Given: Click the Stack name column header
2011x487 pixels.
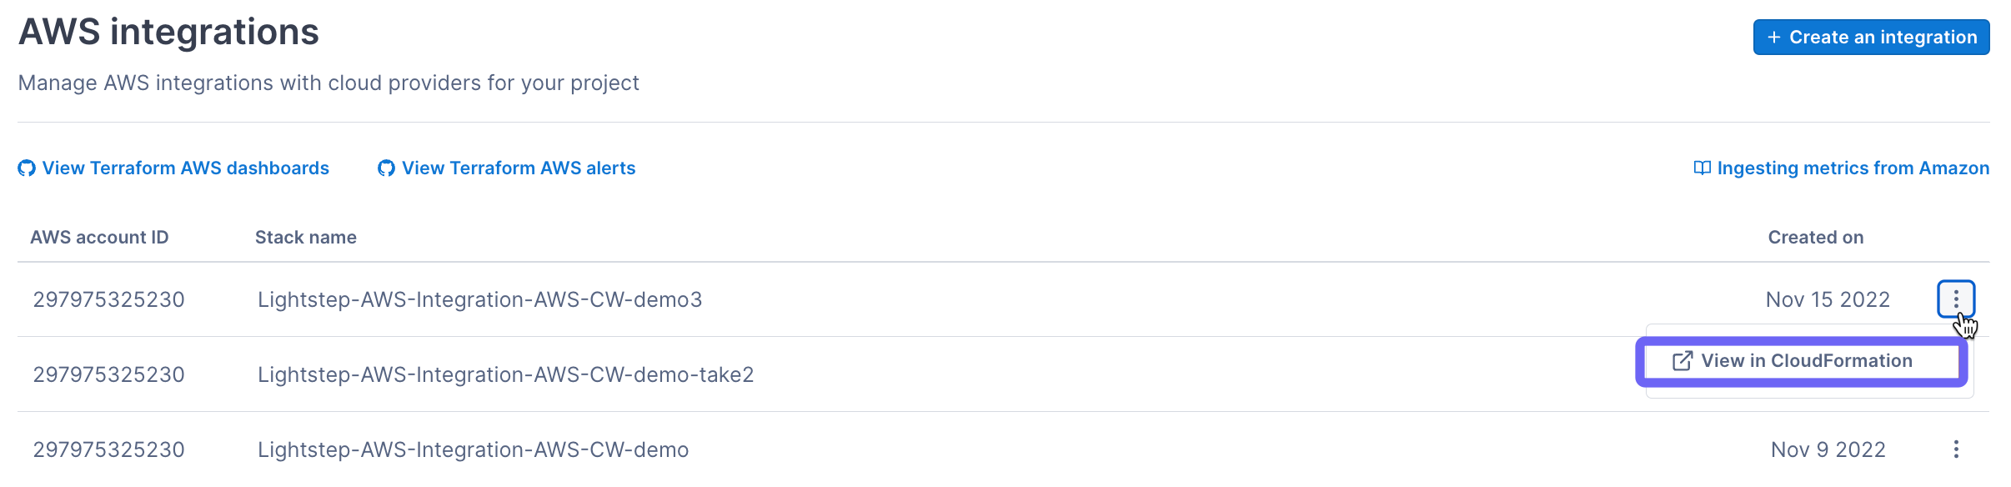Looking at the screenshot, I should pos(305,237).
